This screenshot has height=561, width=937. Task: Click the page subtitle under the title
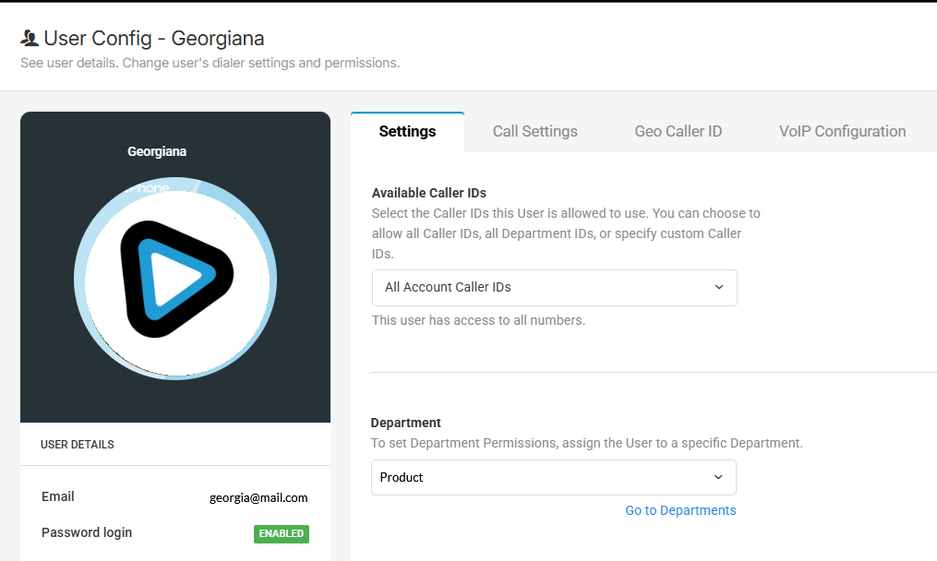click(210, 64)
